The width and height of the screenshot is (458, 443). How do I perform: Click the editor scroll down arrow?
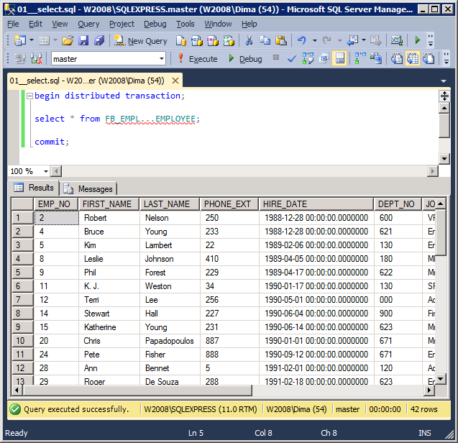pos(444,159)
